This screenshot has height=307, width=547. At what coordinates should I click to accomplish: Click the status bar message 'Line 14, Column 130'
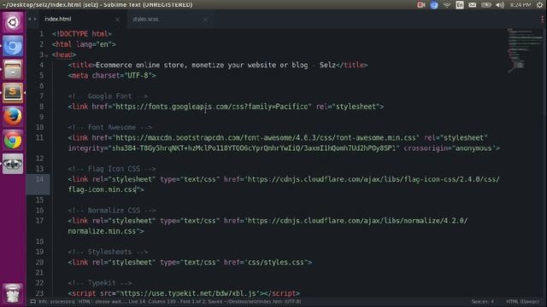pos(152,302)
